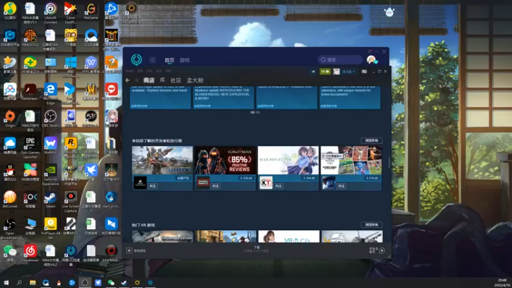Switch to the 游戏 tab
Image resolution: width=512 pixels, height=288 pixels.
coord(185,60)
